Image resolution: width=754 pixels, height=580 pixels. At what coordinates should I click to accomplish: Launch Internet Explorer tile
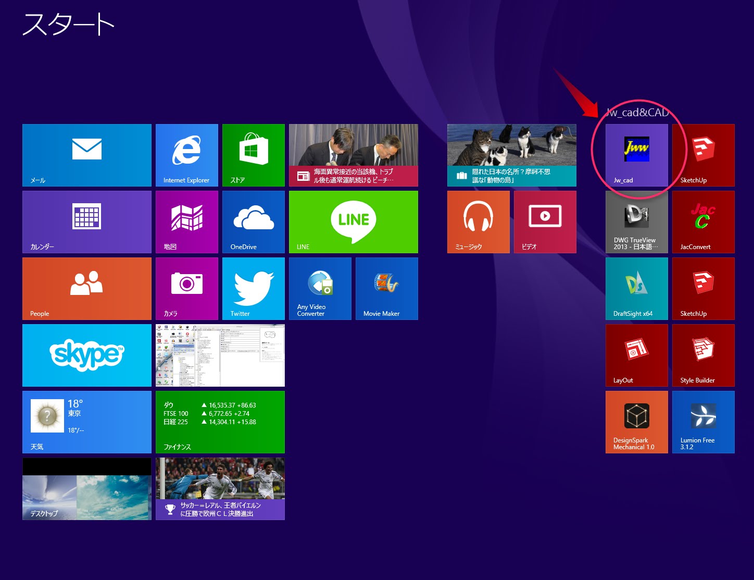(x=187, y=155)
